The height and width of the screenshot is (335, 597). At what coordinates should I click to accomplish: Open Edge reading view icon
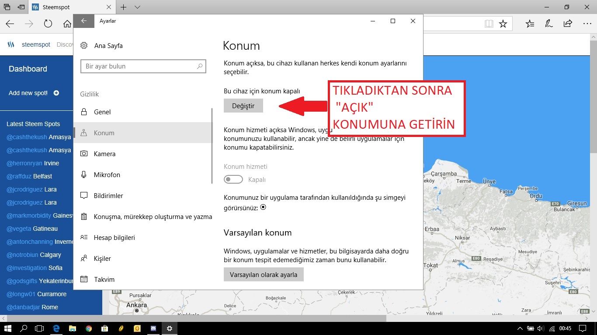[x=489, y=24]
